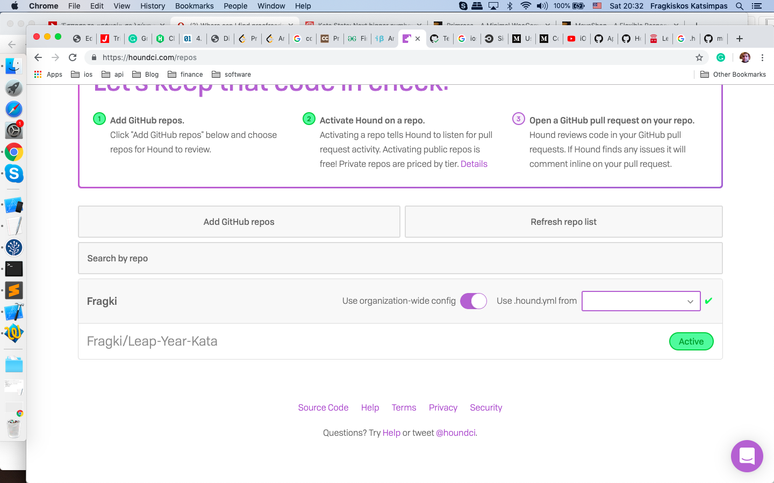Image resolution: width=774 pixels, height=483 pixels.
Task: Open Spotlight search in the menu bar
Action: 740,6
